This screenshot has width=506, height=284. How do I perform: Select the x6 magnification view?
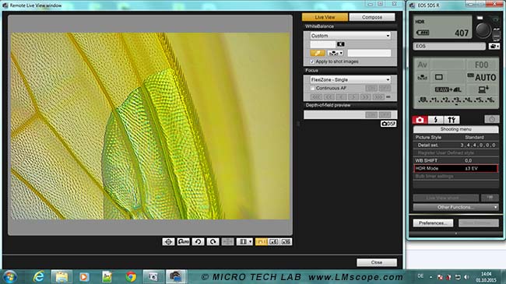coord(274,242)
